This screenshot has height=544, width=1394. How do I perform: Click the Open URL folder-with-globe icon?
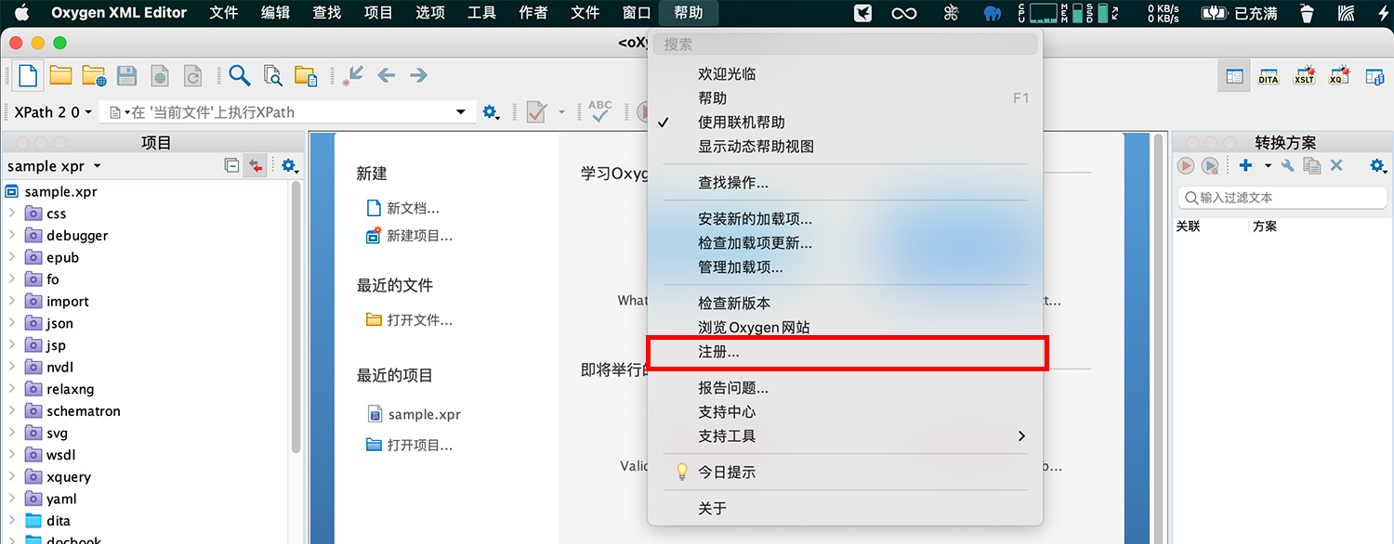click(94, 76)
